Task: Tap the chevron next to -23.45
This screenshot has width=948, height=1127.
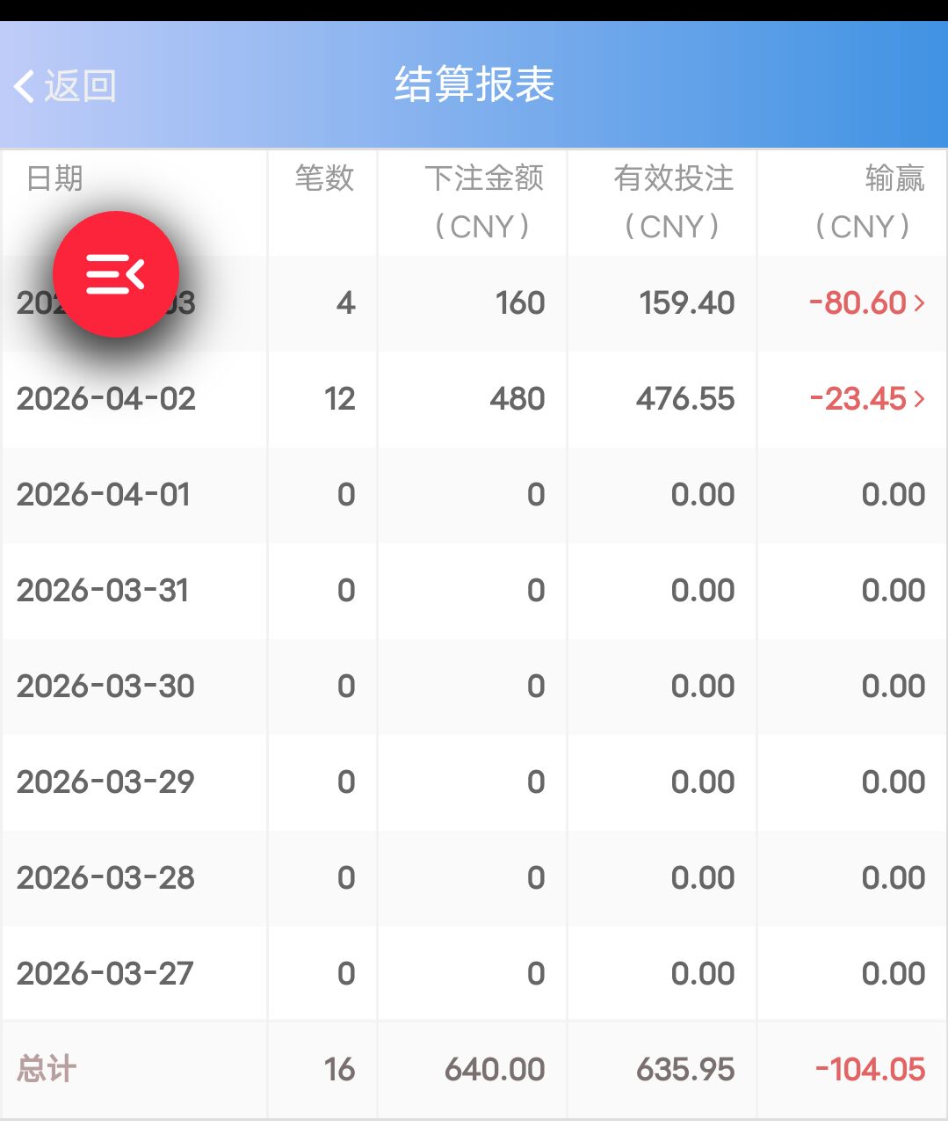Action: pyautogui.click(x=921, y=399)
